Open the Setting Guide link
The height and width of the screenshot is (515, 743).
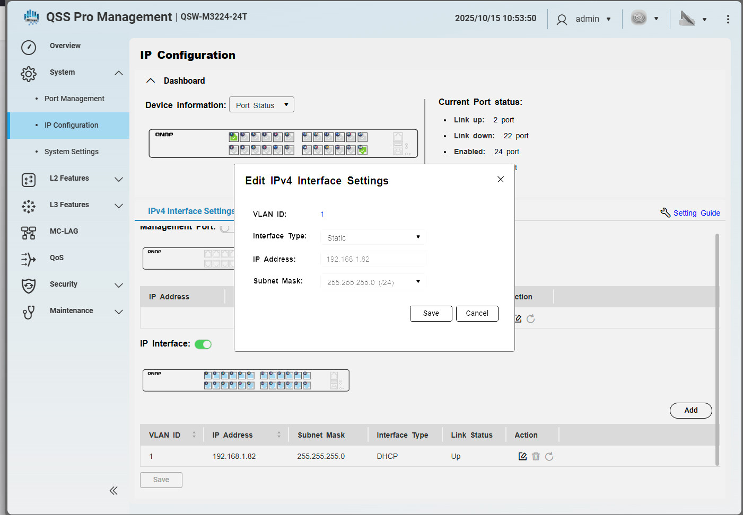pyautogui.click(x=696, y=213)
